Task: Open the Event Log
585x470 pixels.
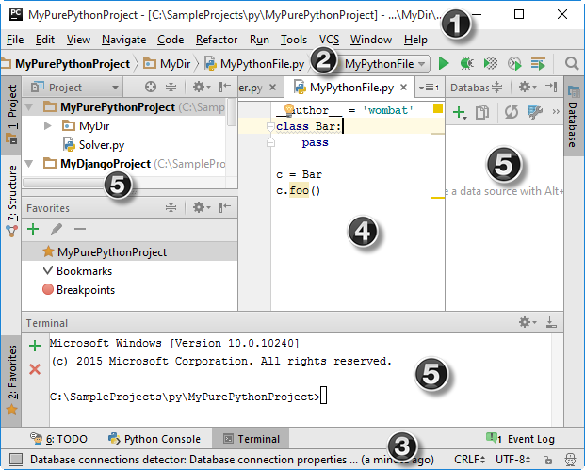Action: pos(520,439)
